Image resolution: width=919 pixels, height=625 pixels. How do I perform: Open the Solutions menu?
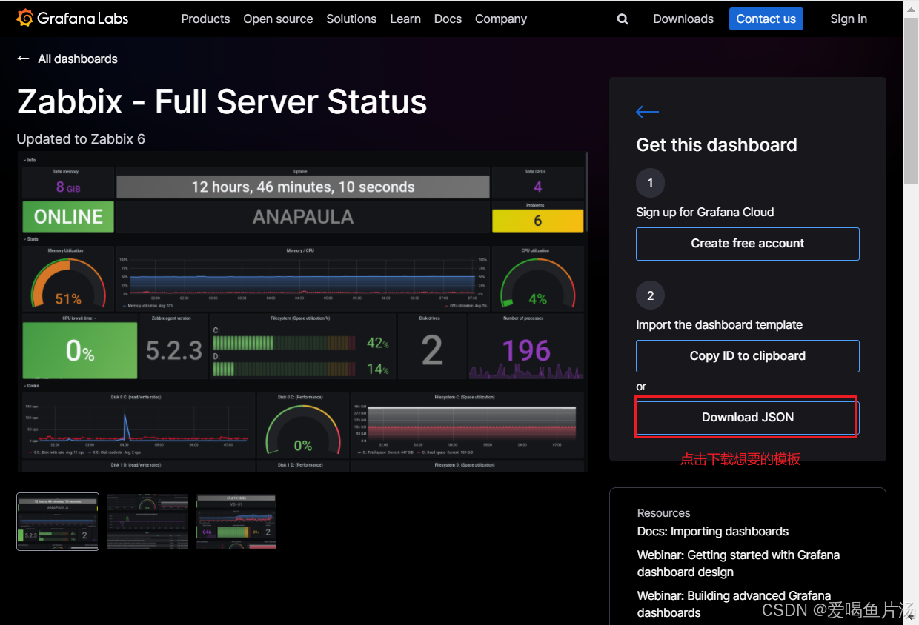click(x=351, y=19)
